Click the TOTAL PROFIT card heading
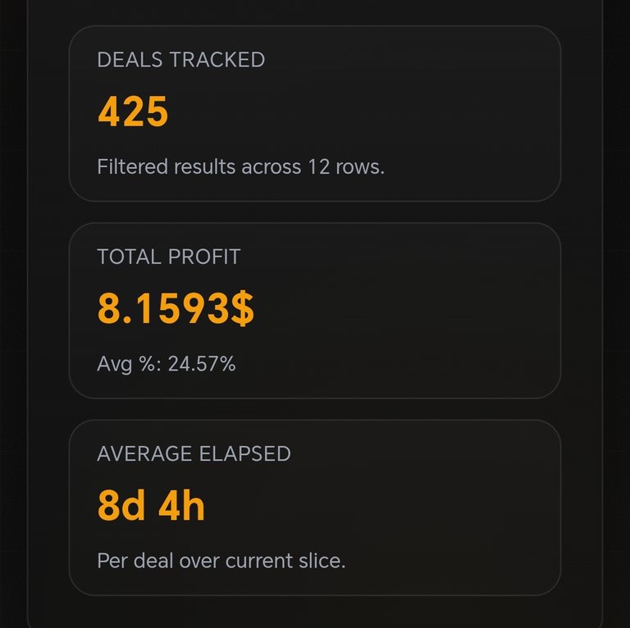This screenshot has width=630, height=628. tap(168, 257)
